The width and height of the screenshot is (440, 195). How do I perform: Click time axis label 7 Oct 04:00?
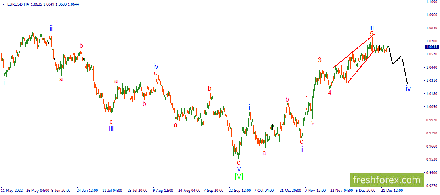tap(265, 191)
